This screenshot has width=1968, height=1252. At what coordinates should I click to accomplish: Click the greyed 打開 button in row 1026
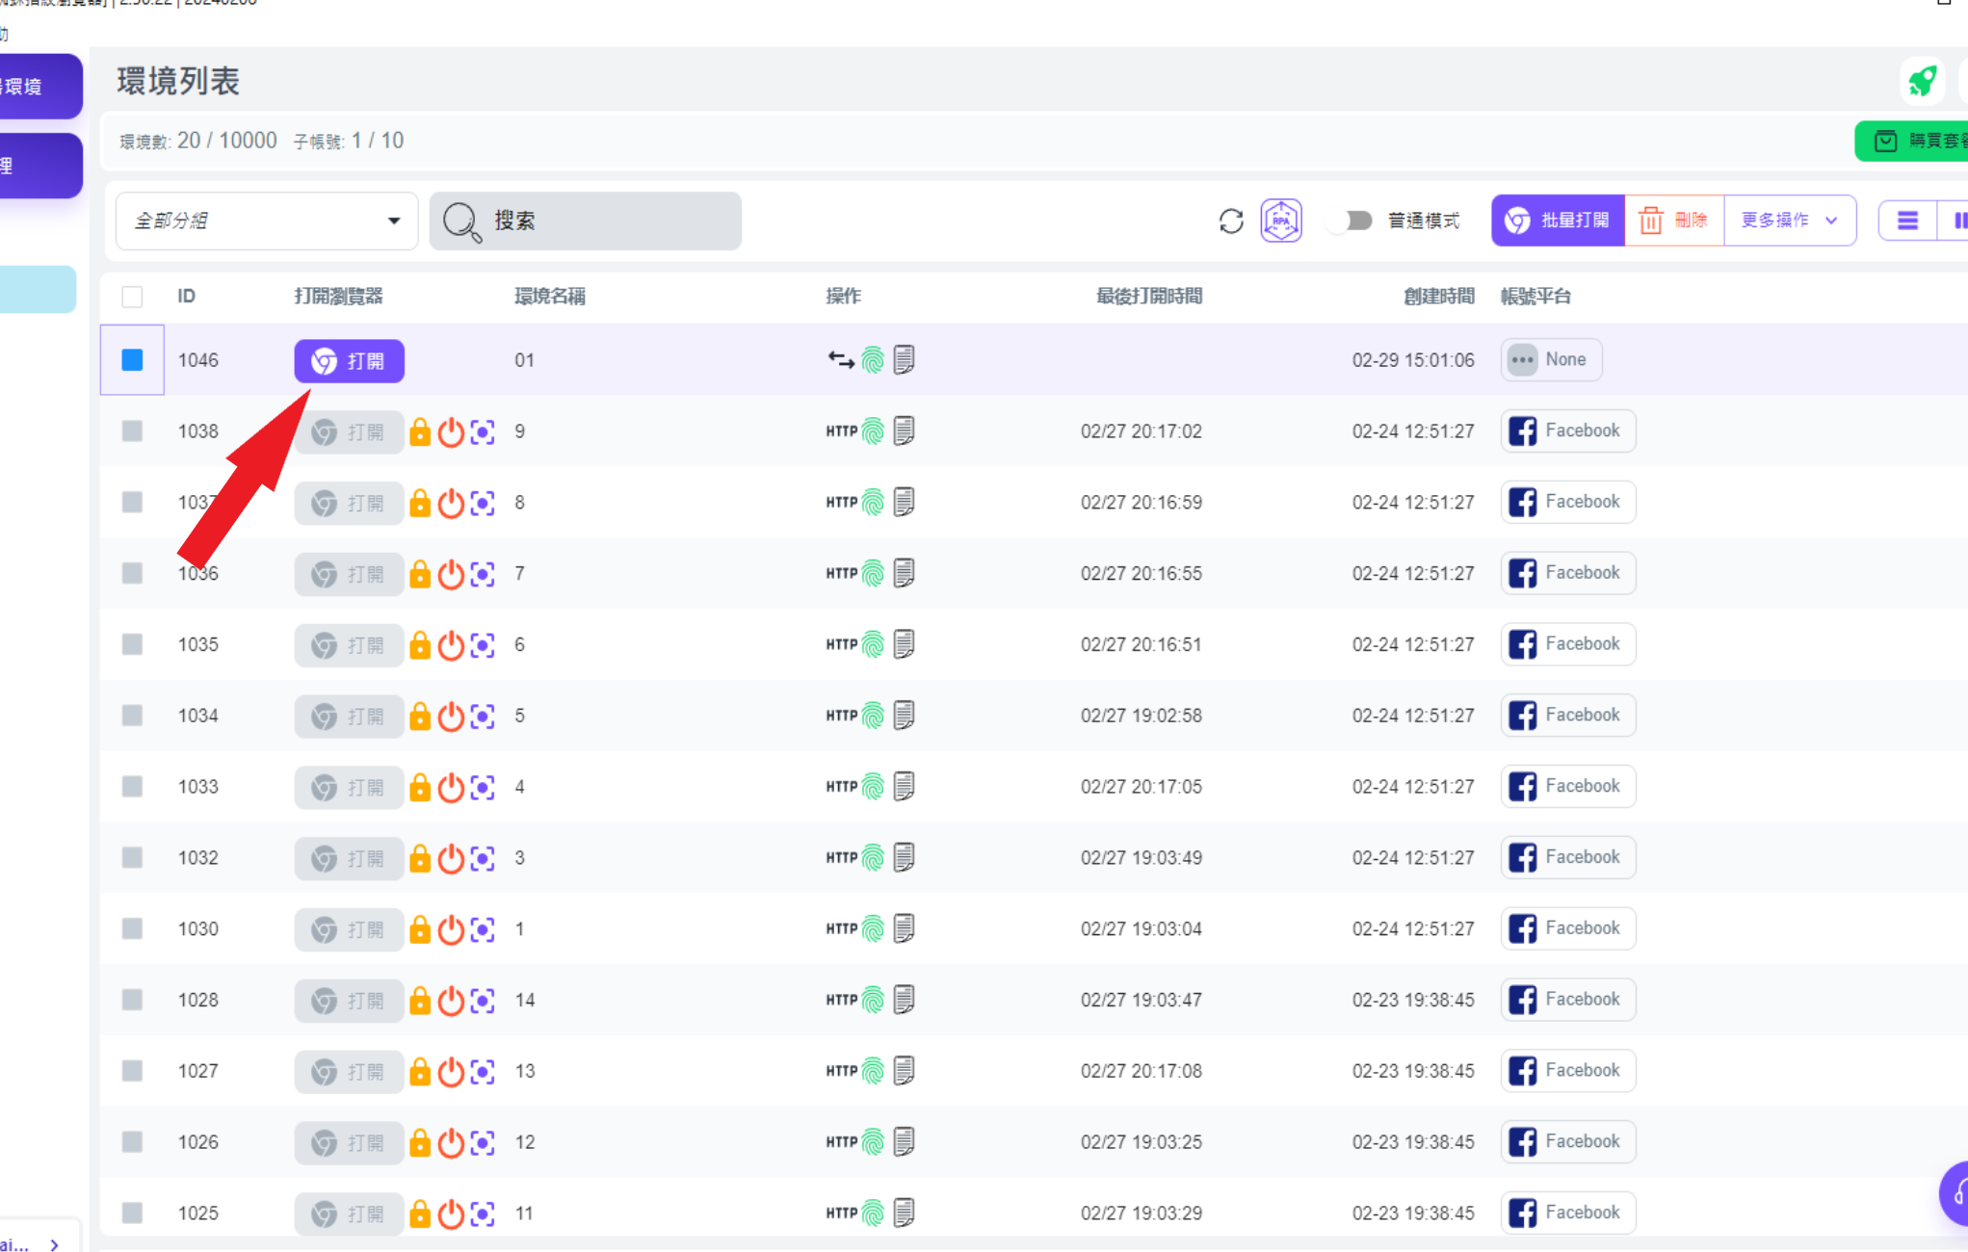point(349,1143)
